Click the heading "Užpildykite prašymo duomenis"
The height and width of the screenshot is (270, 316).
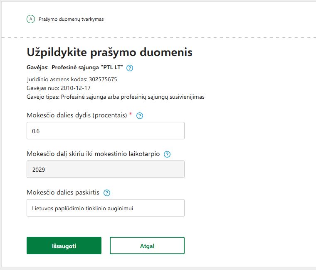tap(109, 52)
